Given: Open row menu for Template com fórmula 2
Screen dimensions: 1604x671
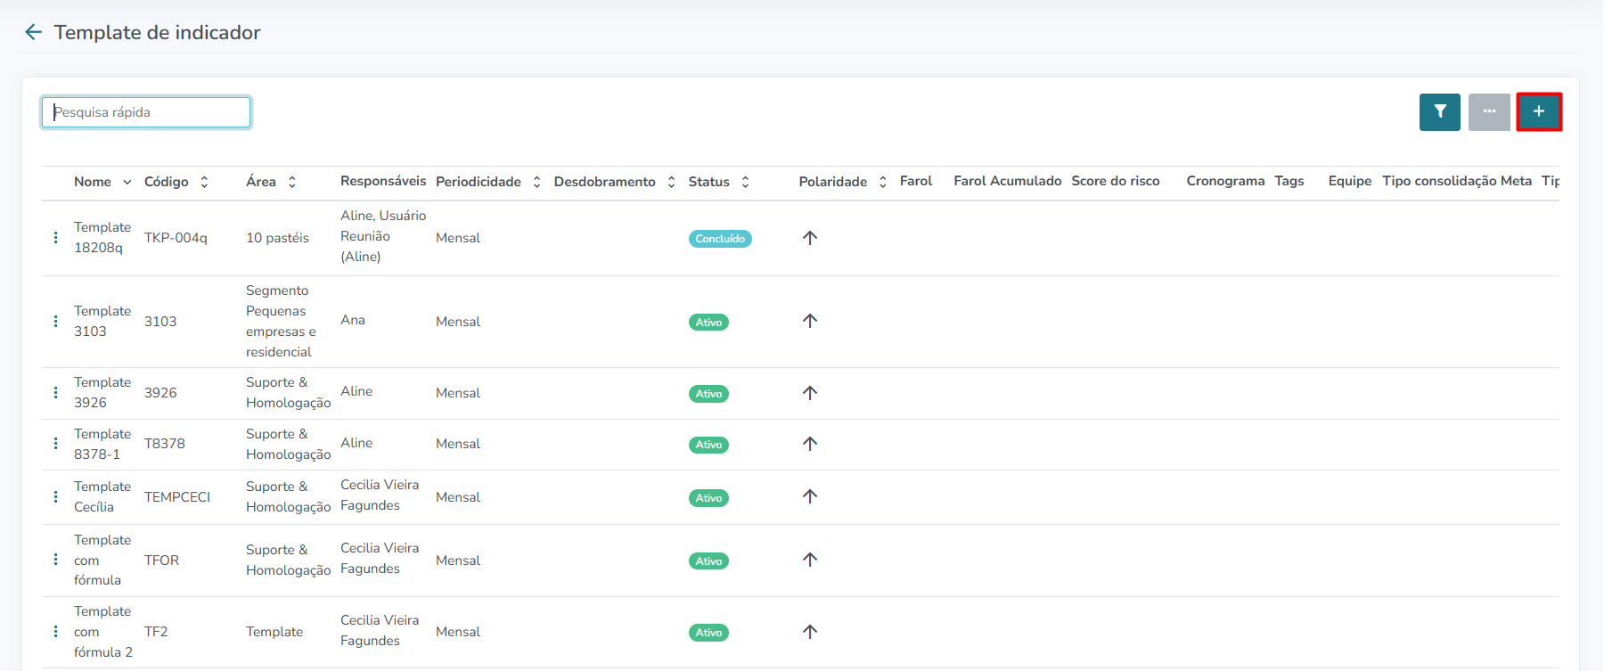Looking at the screenshot, I should coord(55,632).
